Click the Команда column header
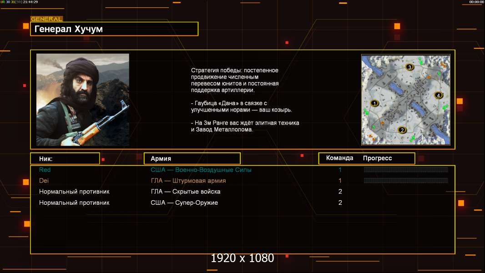This screenshot has height=273, width=485. 339,158
